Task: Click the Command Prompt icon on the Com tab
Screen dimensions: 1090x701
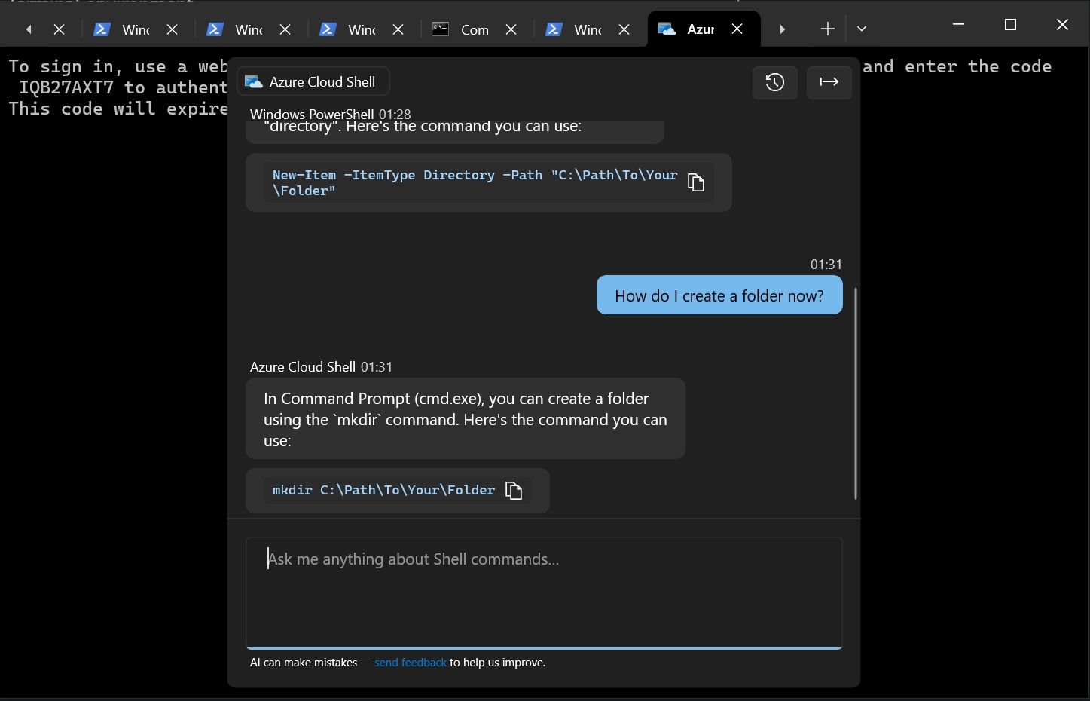Action: (440, 29)
